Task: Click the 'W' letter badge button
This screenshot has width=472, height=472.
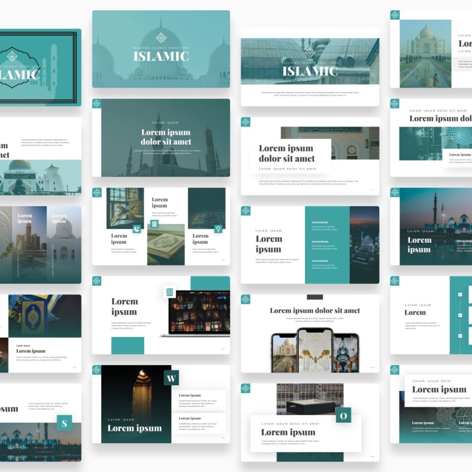Action: (171, 378)
